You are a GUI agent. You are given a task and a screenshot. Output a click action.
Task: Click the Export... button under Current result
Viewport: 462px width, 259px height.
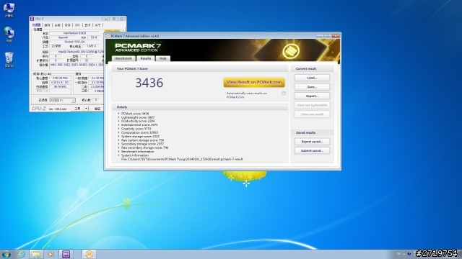coord(312,96)
